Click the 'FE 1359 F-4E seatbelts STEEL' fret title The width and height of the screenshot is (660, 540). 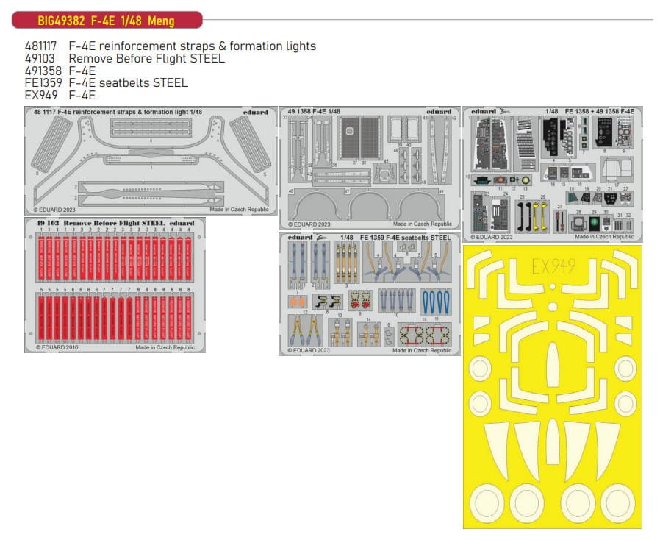406,238
